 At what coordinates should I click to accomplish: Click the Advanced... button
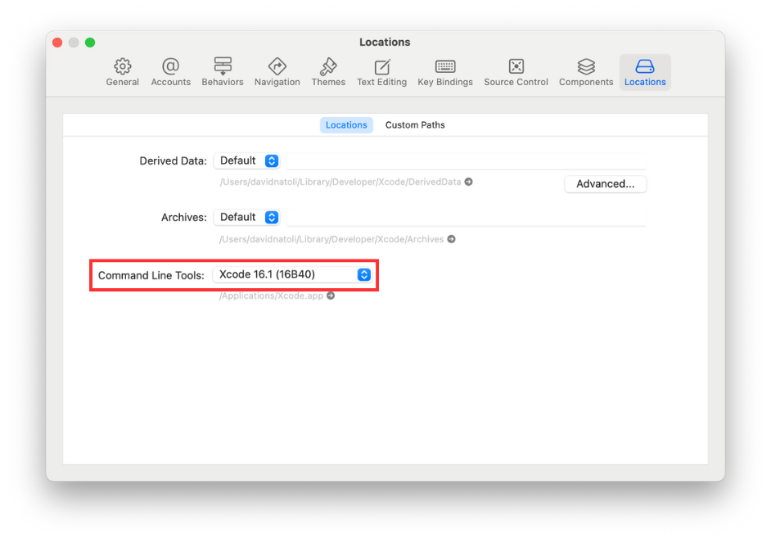pos(605,184)
